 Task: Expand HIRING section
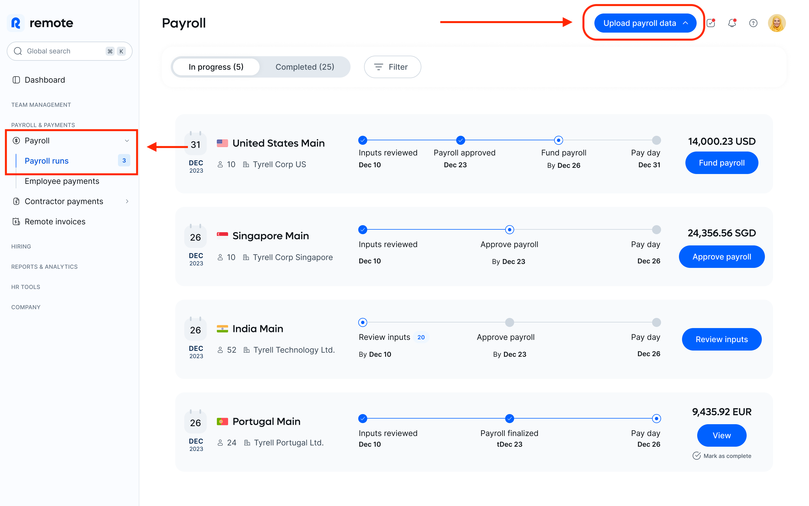click(x=21, y=246)
